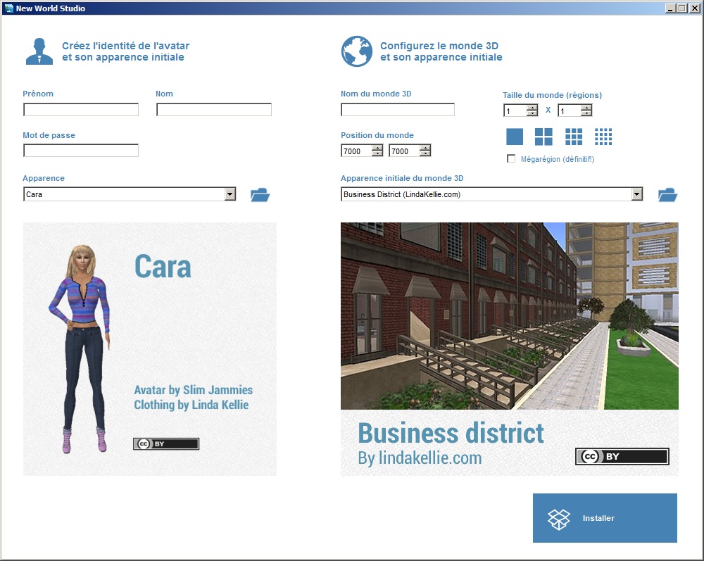Focus the Nom du monde 3D field
704x561 pixels.
tap(398, 110)
